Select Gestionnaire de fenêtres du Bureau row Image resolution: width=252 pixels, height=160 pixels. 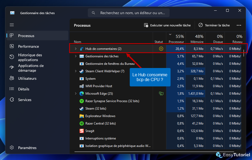click(156, 64)
